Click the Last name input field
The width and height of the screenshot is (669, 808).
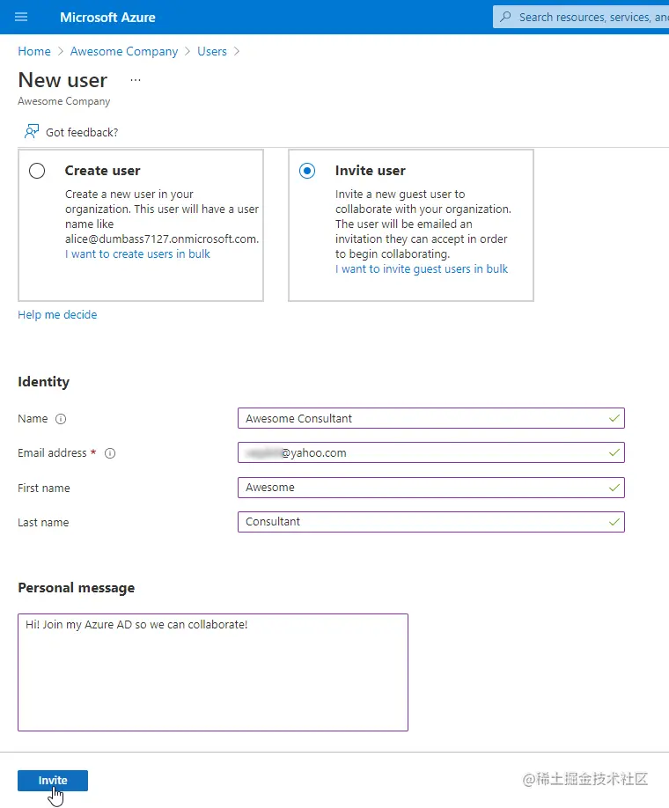click(x=430, y=522)
